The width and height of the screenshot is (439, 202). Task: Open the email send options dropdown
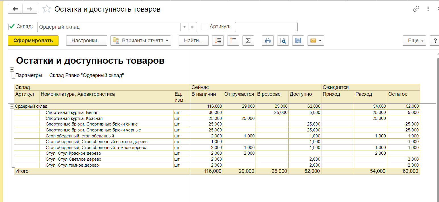[320, 41]
